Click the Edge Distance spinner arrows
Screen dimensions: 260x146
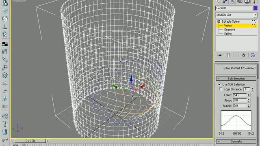253,89
